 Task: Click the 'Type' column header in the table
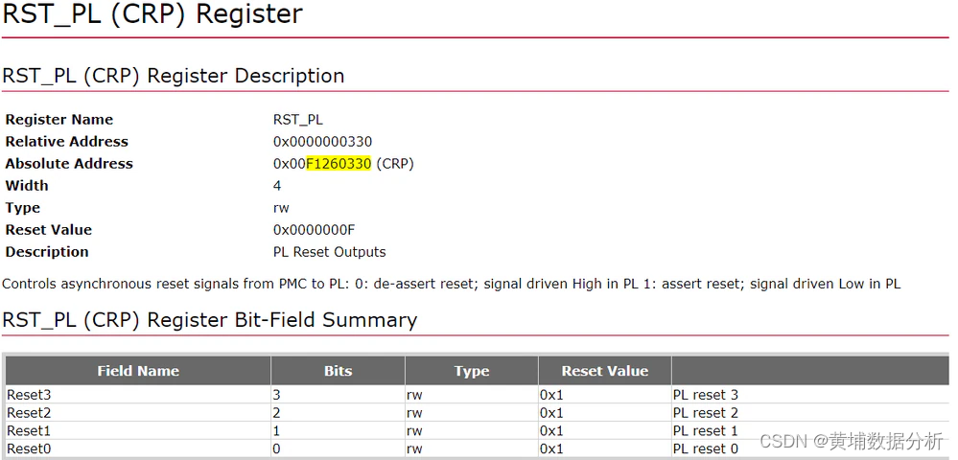point(471,371)
